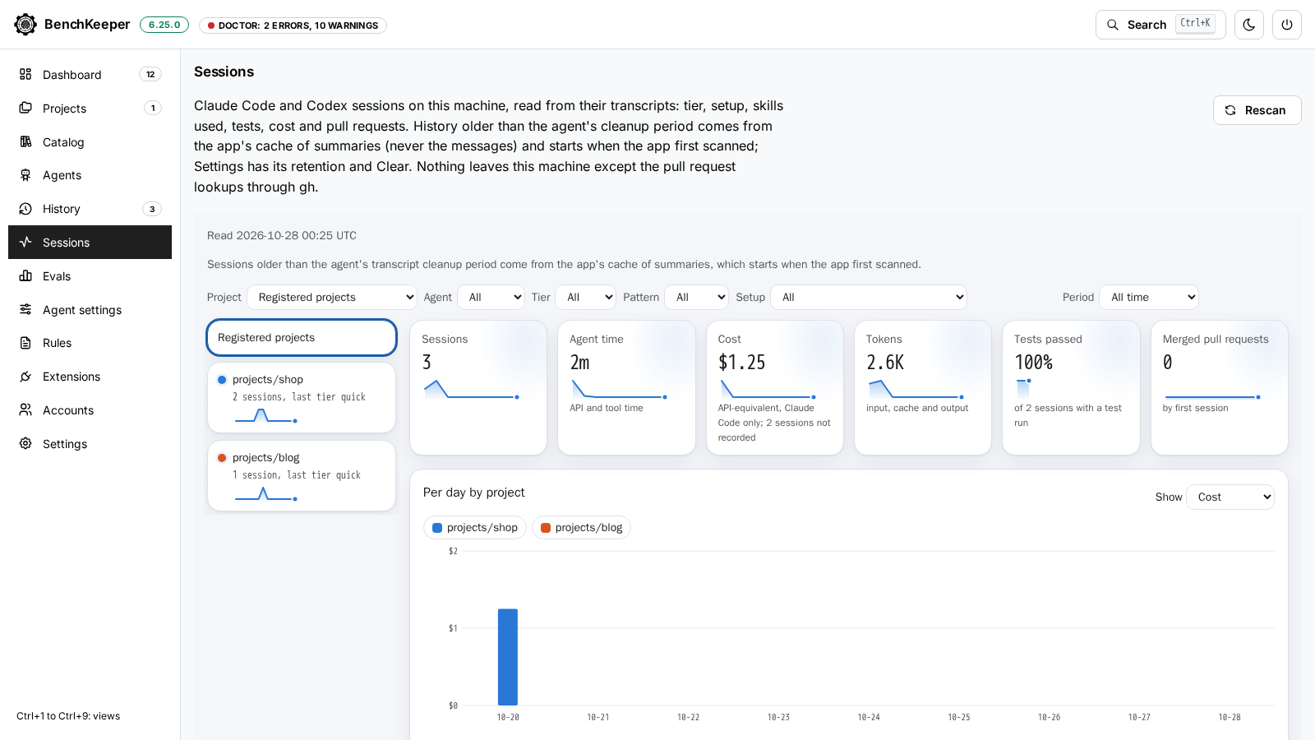Select the projects/shop card
1315x740 pixels.
point(302,397)
